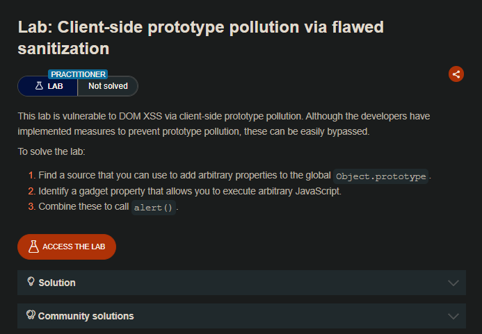The height and width of the screenshot is (334, 482).
Task: Click the flask icon on the Access the Lab button
Action: coord(33,247)
